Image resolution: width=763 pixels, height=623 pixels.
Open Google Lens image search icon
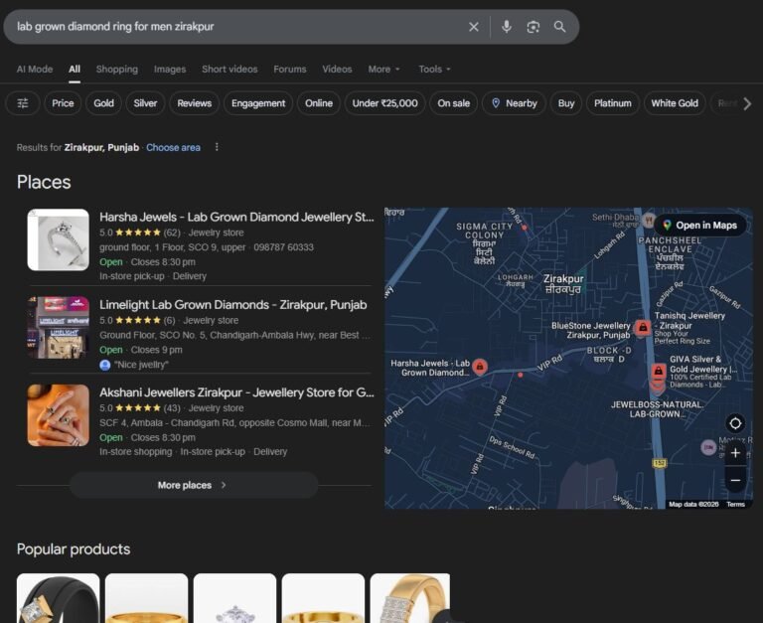[x=533, y=27]
